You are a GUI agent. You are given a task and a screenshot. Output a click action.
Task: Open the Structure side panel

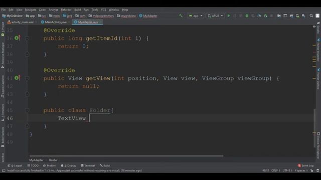pos(3,112)
